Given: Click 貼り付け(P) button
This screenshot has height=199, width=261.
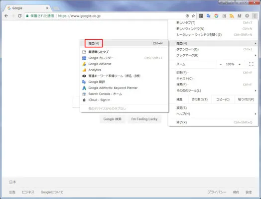Looking at the screenshot, I should point(246,99).
